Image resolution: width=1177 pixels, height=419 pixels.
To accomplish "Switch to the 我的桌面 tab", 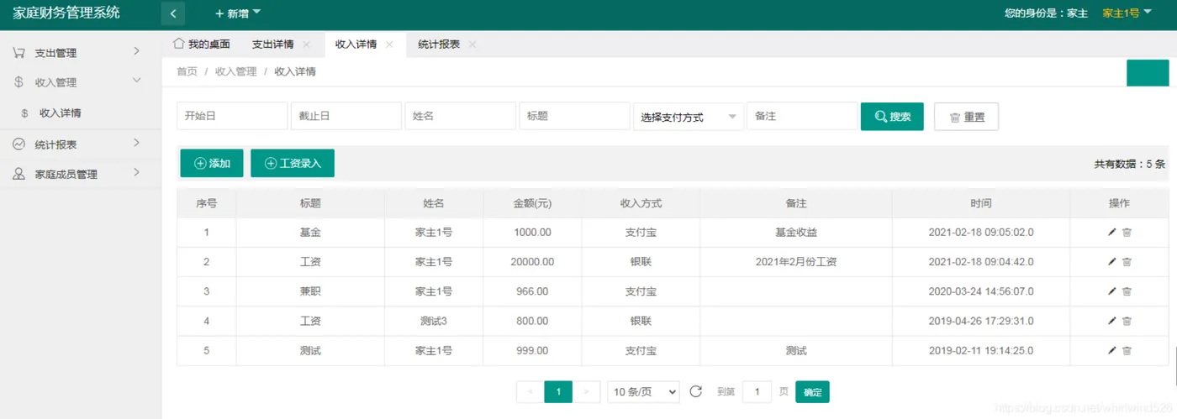I will tap(202, 45).
